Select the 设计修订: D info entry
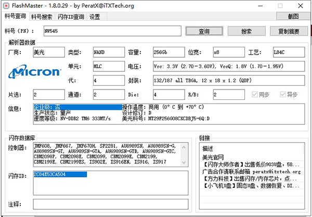Screen dimensions: 312x217 pos(137,113)
